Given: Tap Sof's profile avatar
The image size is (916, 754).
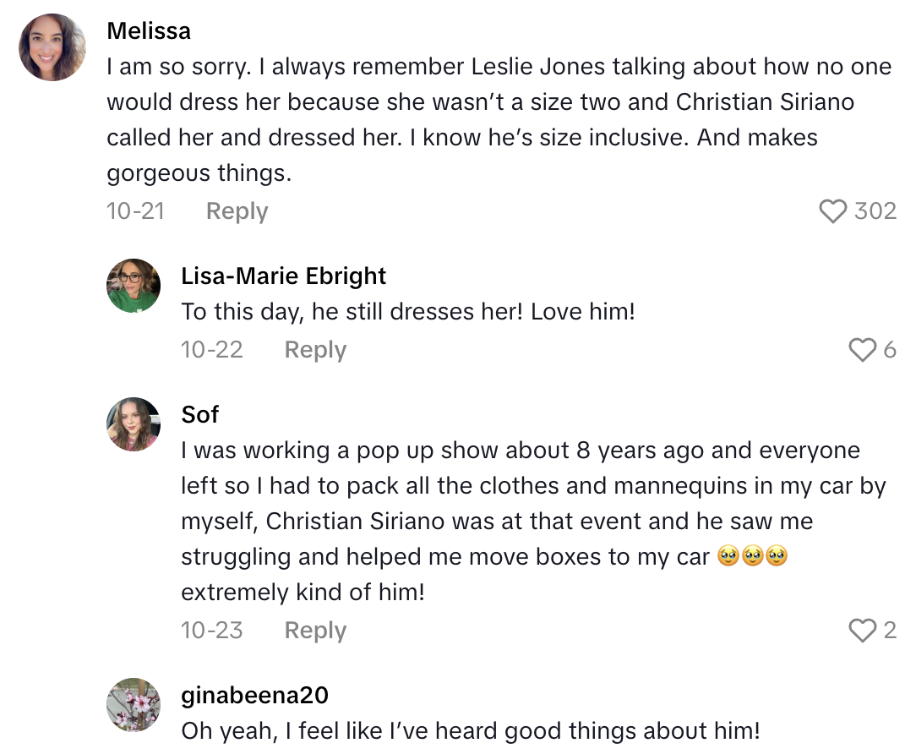Looking at the screenshot, I should pyautogui.click(x=134, y=424).
